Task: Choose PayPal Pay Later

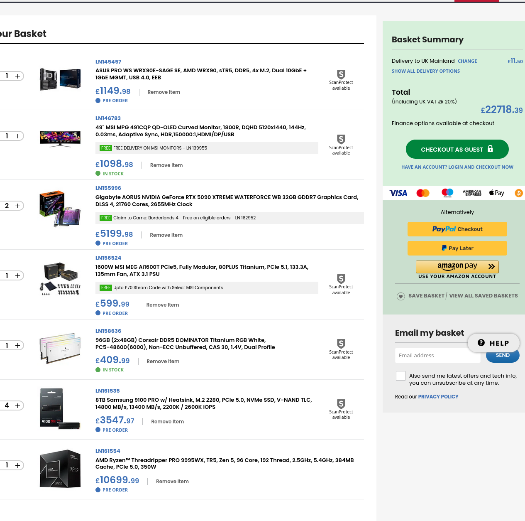Action: tap(457, 248)
